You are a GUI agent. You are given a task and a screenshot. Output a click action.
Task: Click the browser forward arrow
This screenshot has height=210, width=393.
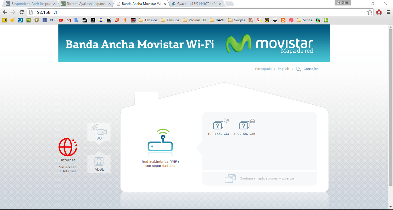(x=13, y=12)
